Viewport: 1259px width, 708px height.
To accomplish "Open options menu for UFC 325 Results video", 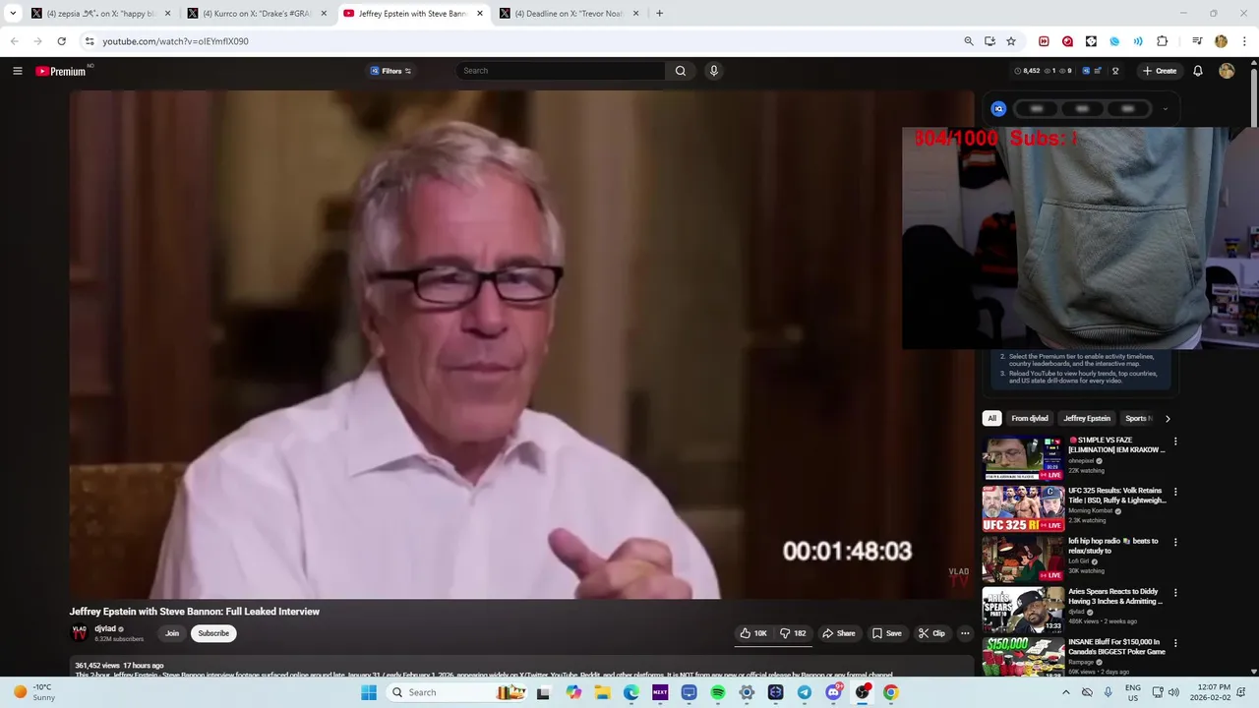I will [x=1175, y=492].
